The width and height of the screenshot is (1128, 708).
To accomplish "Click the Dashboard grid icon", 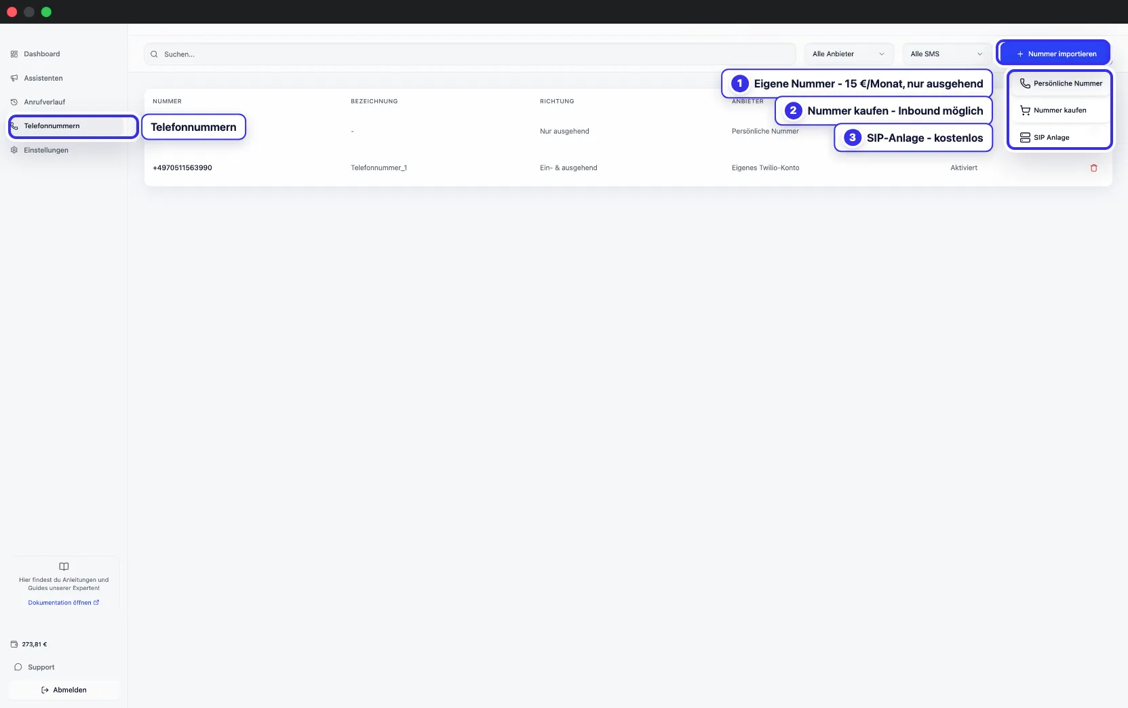I will pos(14,54).
